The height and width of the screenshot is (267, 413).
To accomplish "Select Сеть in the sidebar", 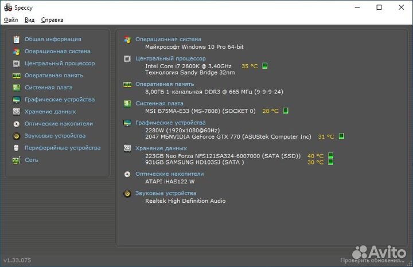I will coord(32,160).
